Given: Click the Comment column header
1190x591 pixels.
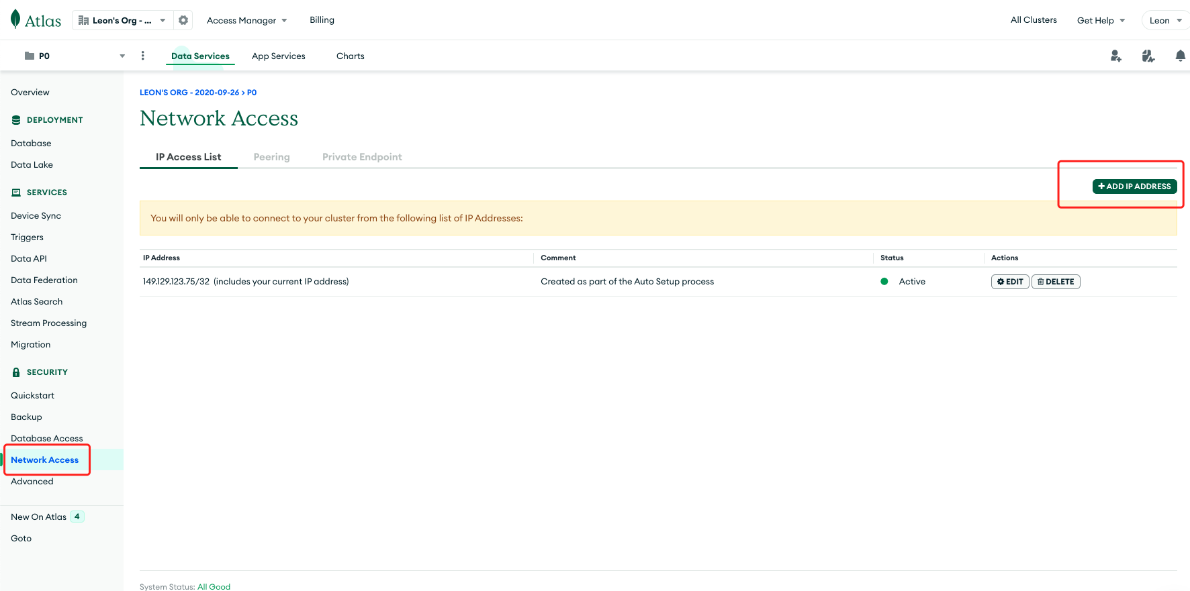Looking at the screenshot, I should coord(558,258).
